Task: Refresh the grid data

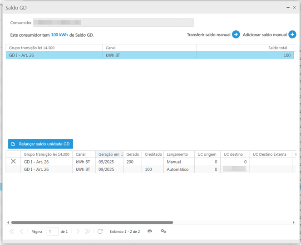Action: (x=100, y=231)
